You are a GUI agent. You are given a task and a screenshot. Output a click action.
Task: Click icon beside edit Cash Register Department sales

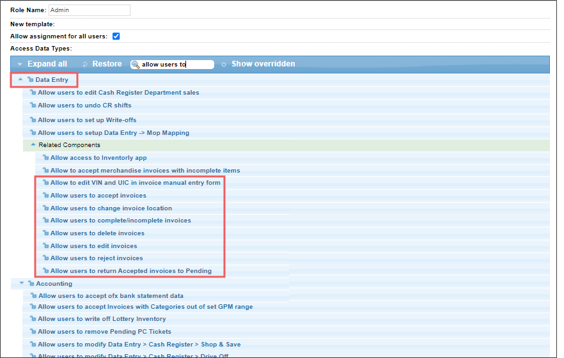click(x=33, y=92)
